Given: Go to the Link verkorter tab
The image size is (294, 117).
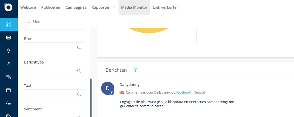Looking at the screenshot, I should tap(165, 7).
